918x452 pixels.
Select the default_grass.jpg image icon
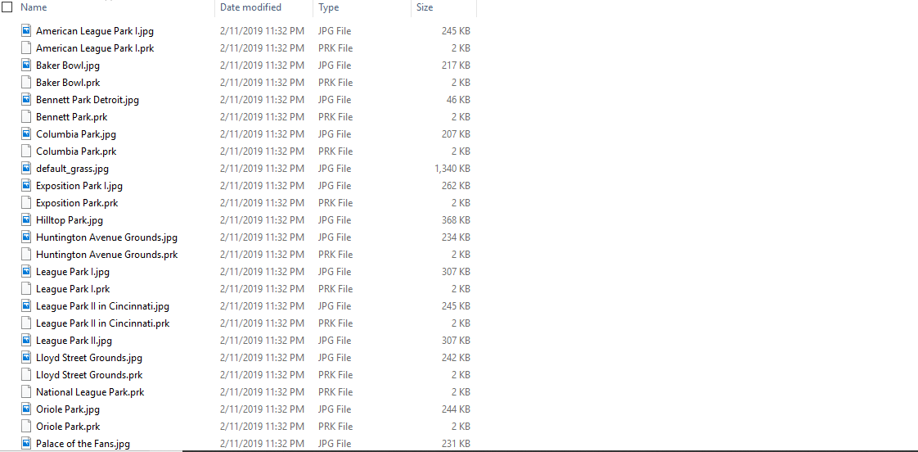[25, 168]
